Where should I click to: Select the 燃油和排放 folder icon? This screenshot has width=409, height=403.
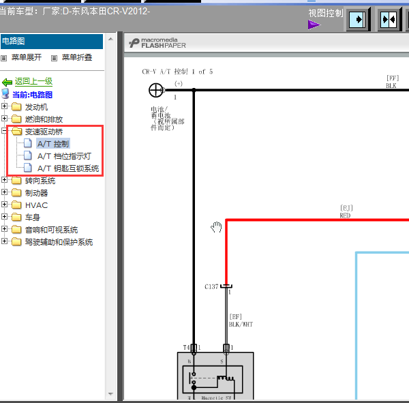(16, 119)
